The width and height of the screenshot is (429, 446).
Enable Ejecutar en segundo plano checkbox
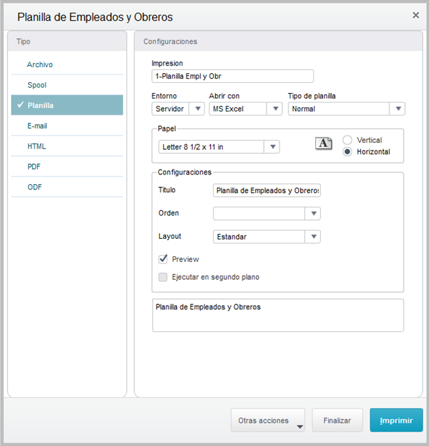pos(163,277)
